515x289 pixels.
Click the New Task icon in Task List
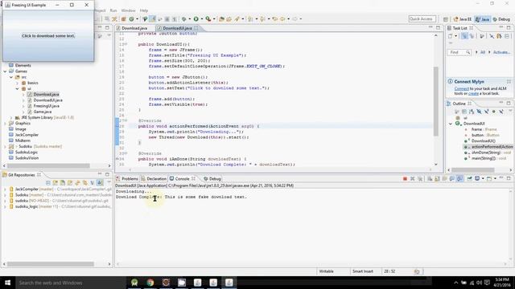(451, 35)
